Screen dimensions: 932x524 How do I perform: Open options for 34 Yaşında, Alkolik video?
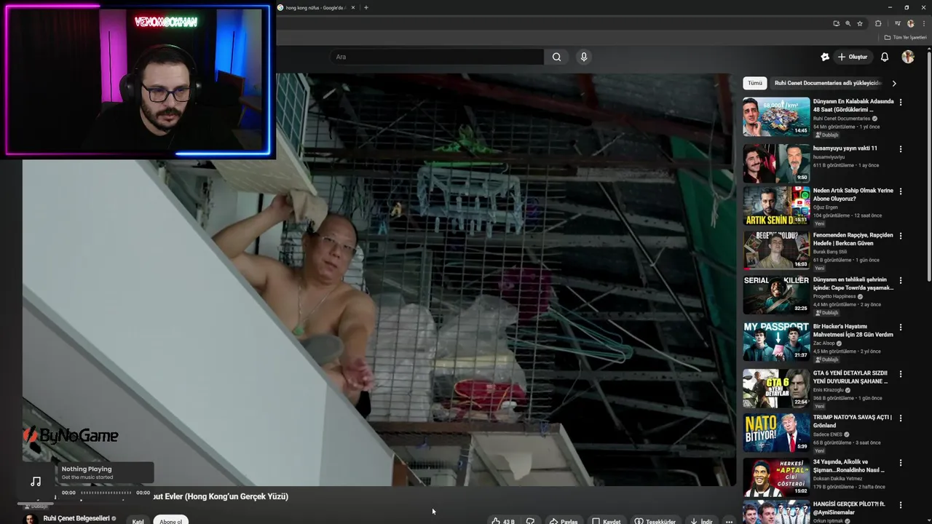[x=901, y=463]
